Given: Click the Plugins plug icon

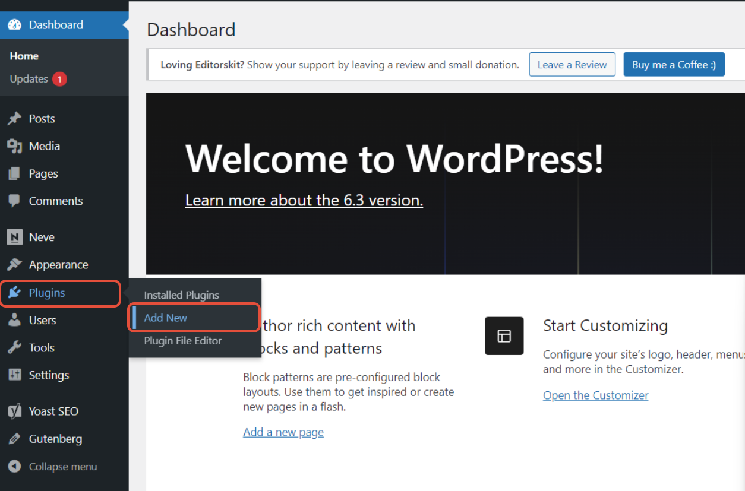Looking at the screenshot, I should coord(14,293).
